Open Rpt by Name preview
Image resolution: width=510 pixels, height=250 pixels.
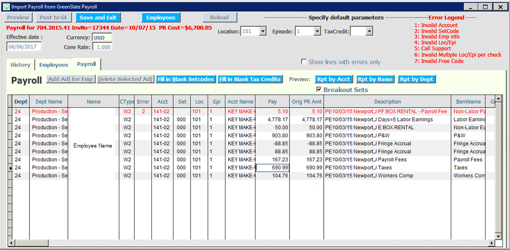pyautogui.click(x=375, y=79)
